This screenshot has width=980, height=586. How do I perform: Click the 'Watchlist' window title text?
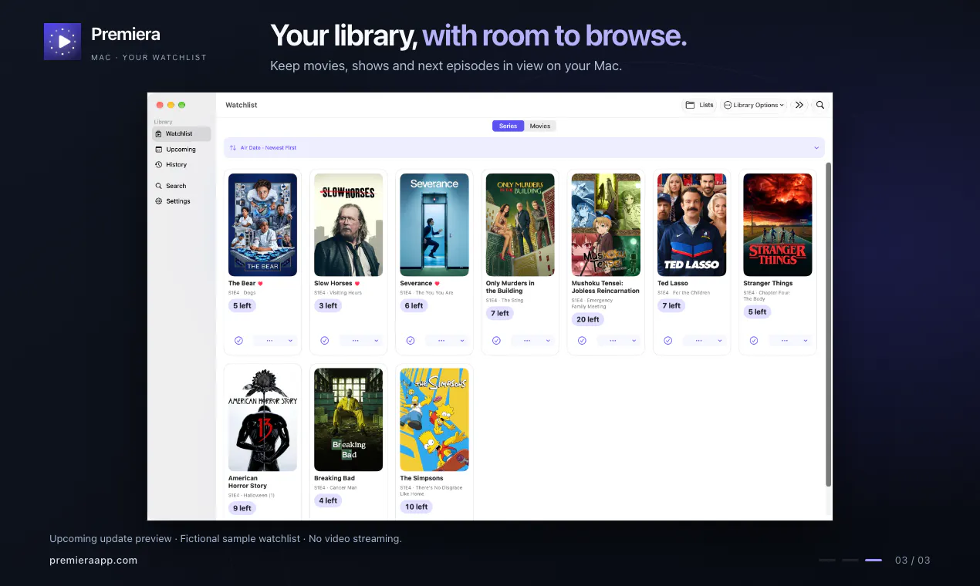[x=242, y=105]
